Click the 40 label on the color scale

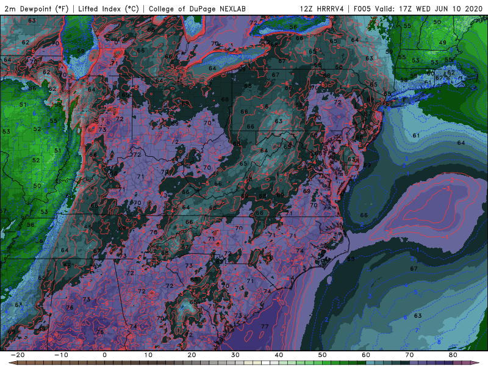pos(279,355)
